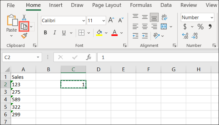The height and width of the screenshot is (125, 219).
Task: Click the Orientation text angle icon
Action: point(156,36)
